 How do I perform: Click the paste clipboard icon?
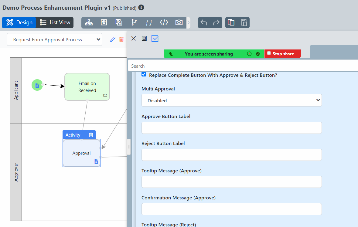tap(244, 23)
